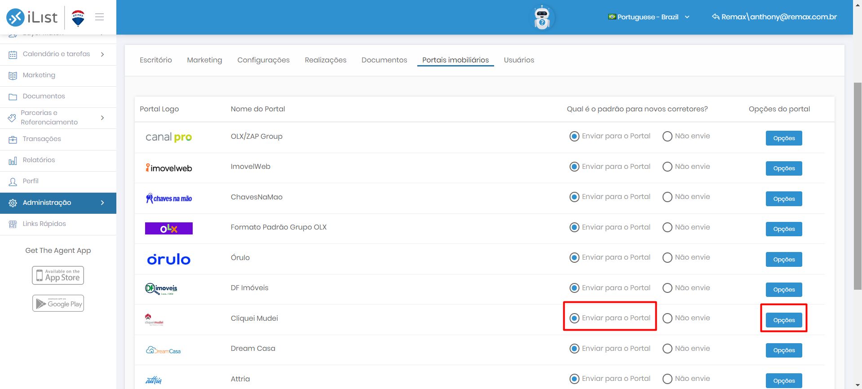Image resolution: width=862 pixels, height=389 pixels.
Task: Click the App Store download badge
Action: click(x=58, y=275)
